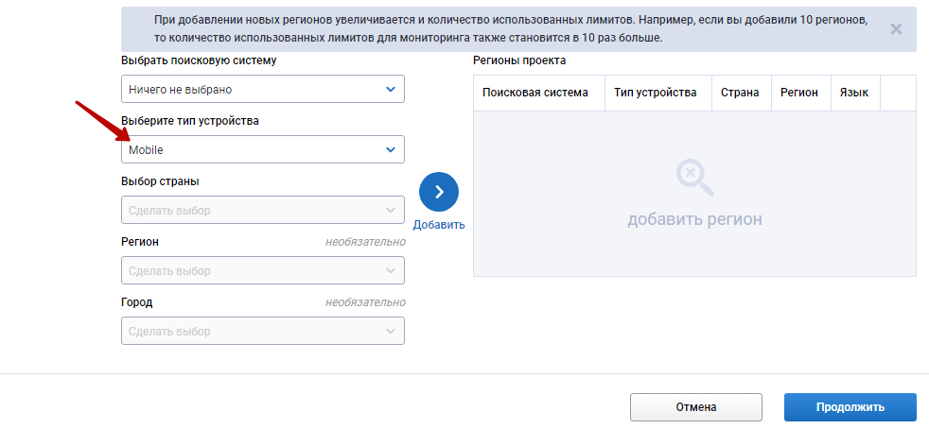Viewport: 929px width, 429px height.
Task: Click the Страна column header
Action: 740,93
